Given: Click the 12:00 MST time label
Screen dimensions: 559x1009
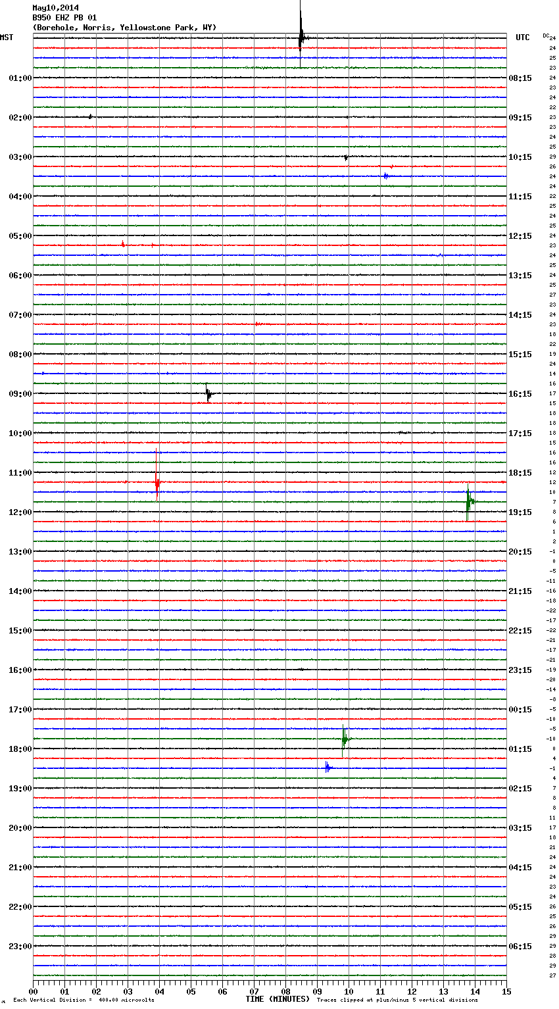Looking at the screenshot, I should (x=20, y=512).
